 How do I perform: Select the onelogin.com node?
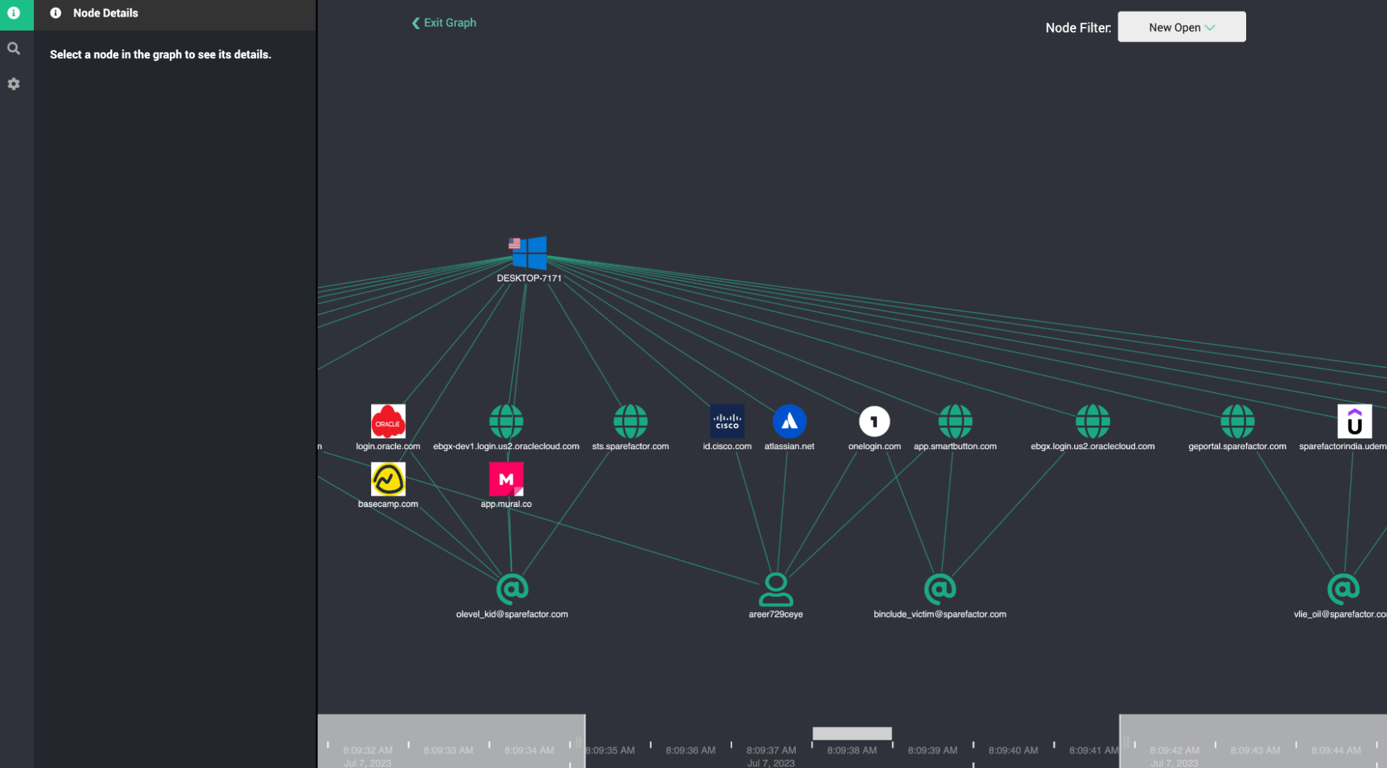873,421
